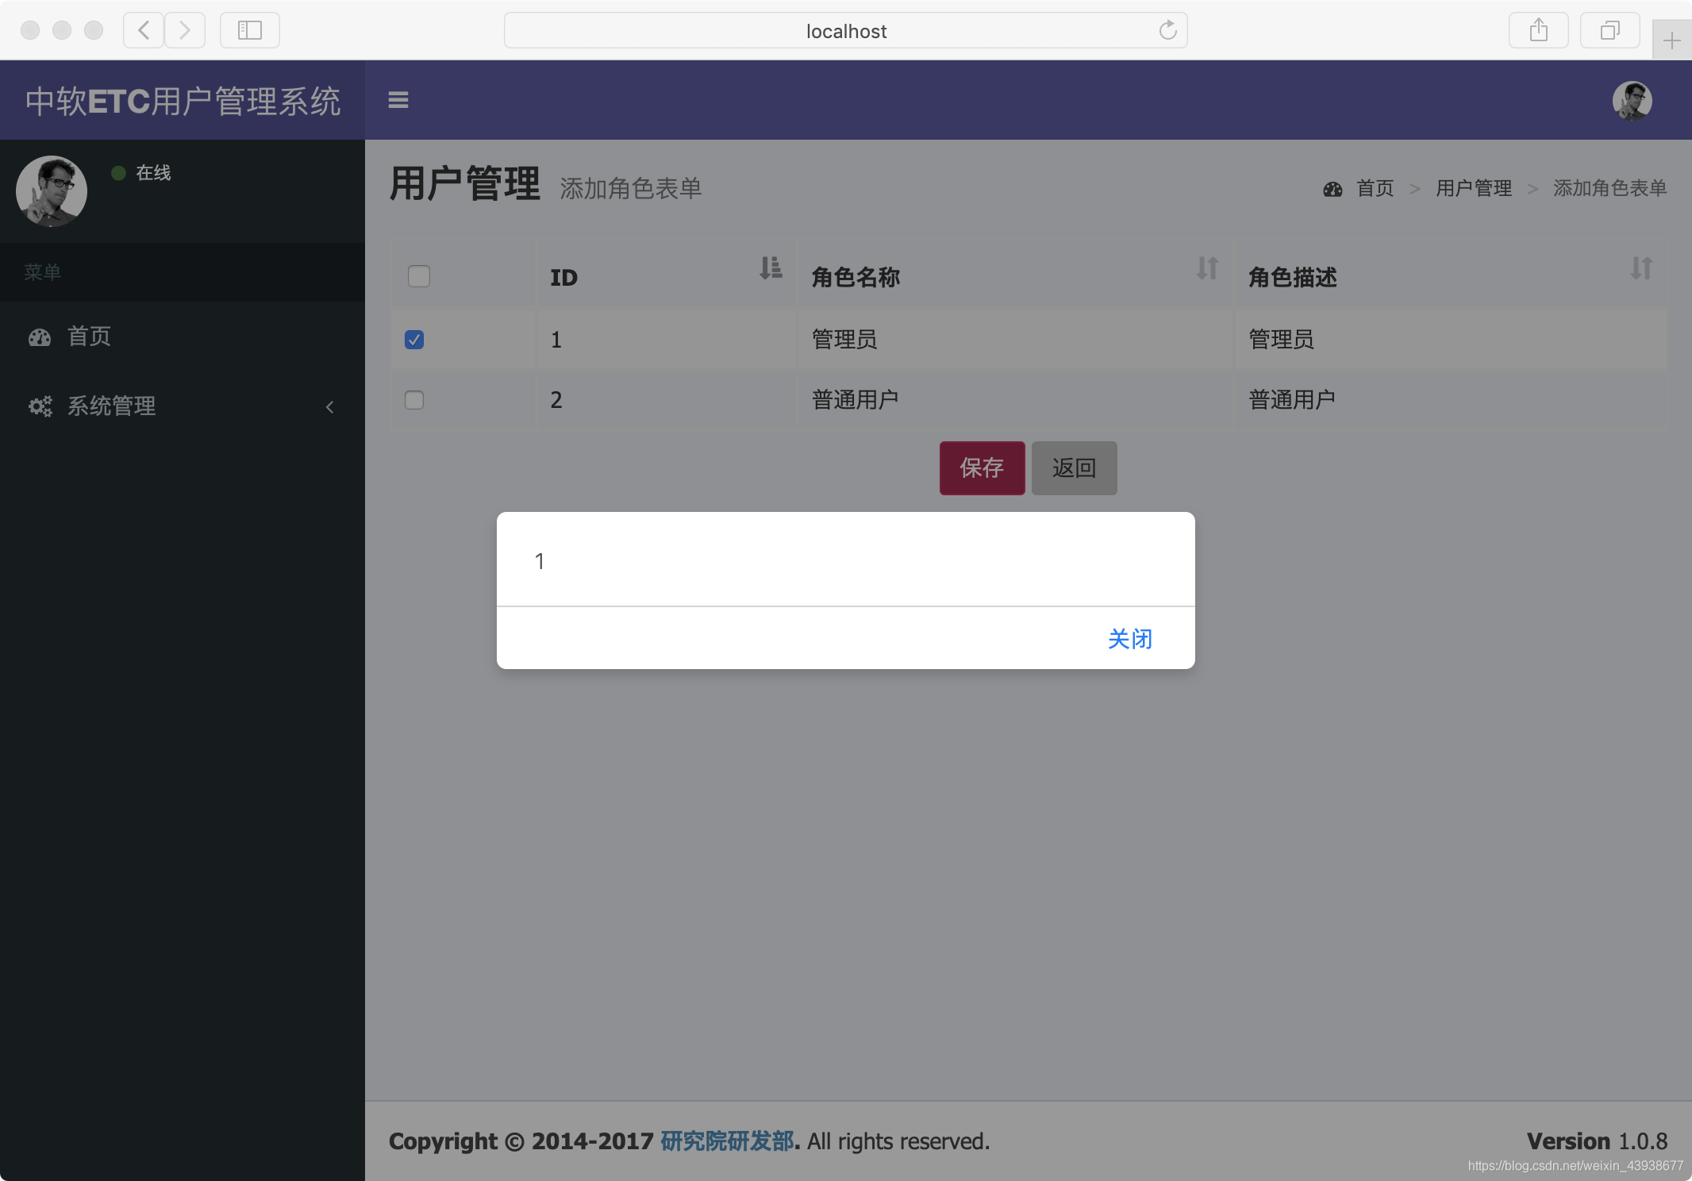Image resolution: width=1692 pixels, height=1181 pixels.
Task: Click the user avatar in top navbar
Action: (x=1632, y=101)
